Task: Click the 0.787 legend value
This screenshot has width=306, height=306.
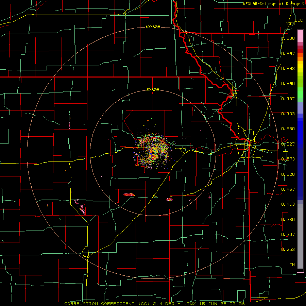Action: click(x=288, y=99)
